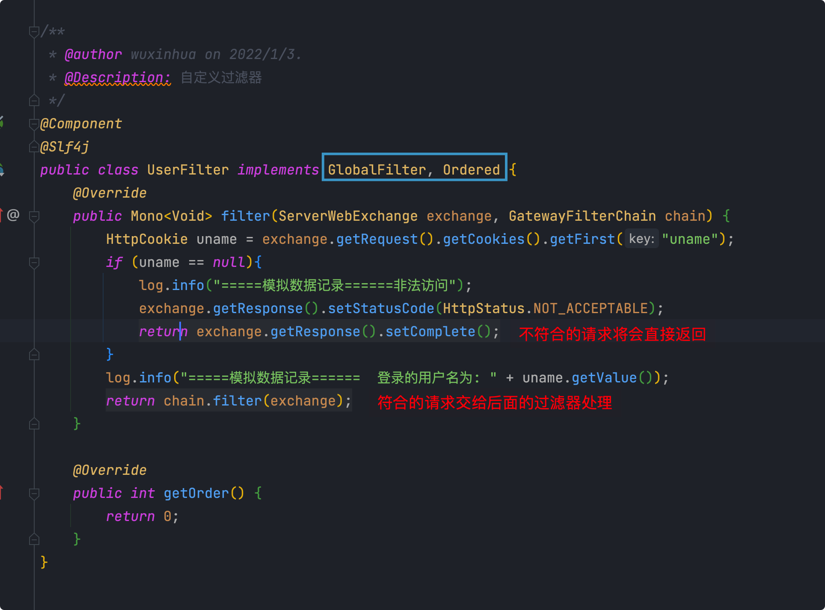Click the red override arrow beside filter method
Screen dimensions: 825x610
coord(1,215)
